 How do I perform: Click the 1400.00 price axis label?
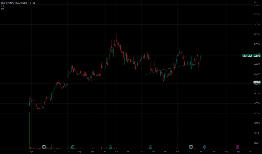click(x=257, y=103)
